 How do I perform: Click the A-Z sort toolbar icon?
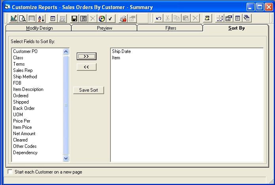coord(41,19)
